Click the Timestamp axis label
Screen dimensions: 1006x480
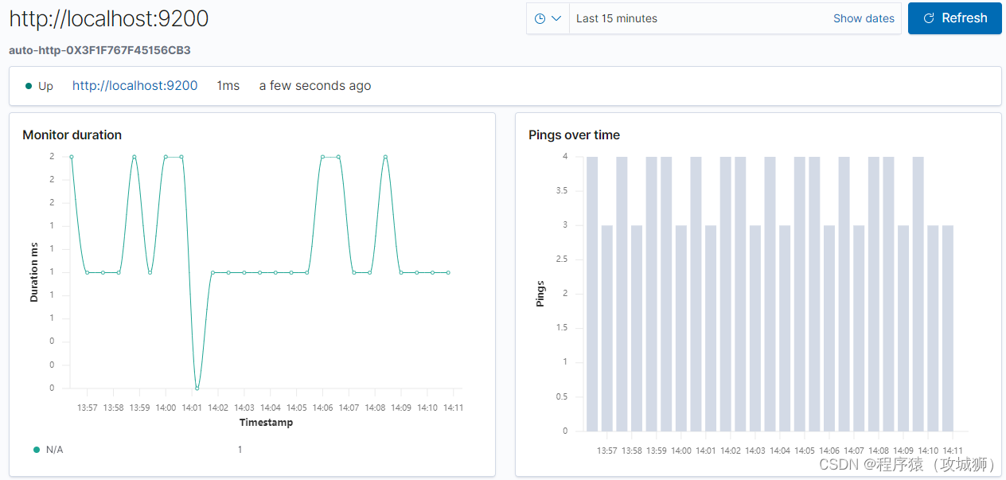[266, 423]
